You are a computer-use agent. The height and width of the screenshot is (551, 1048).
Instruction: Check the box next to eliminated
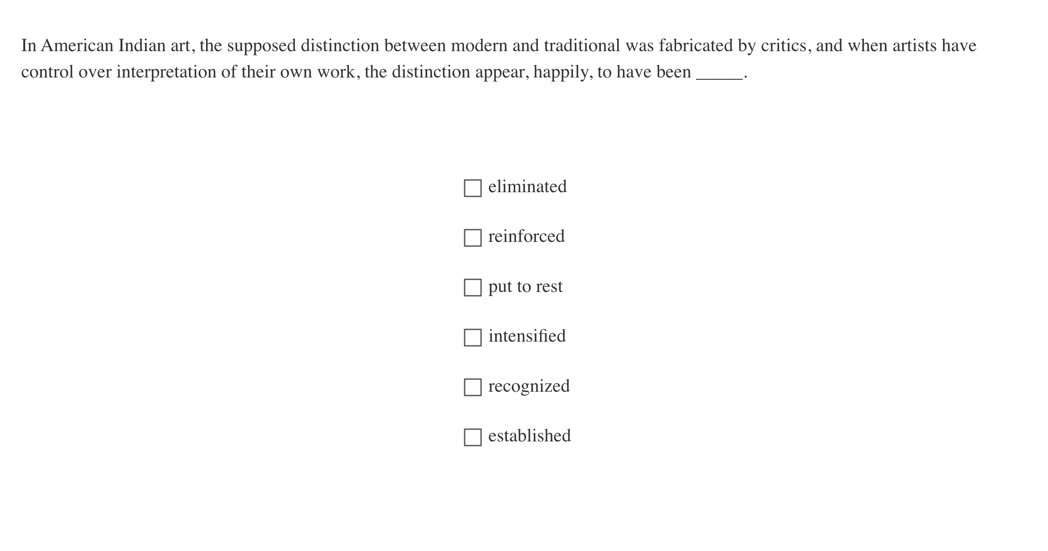pos(472,188)
